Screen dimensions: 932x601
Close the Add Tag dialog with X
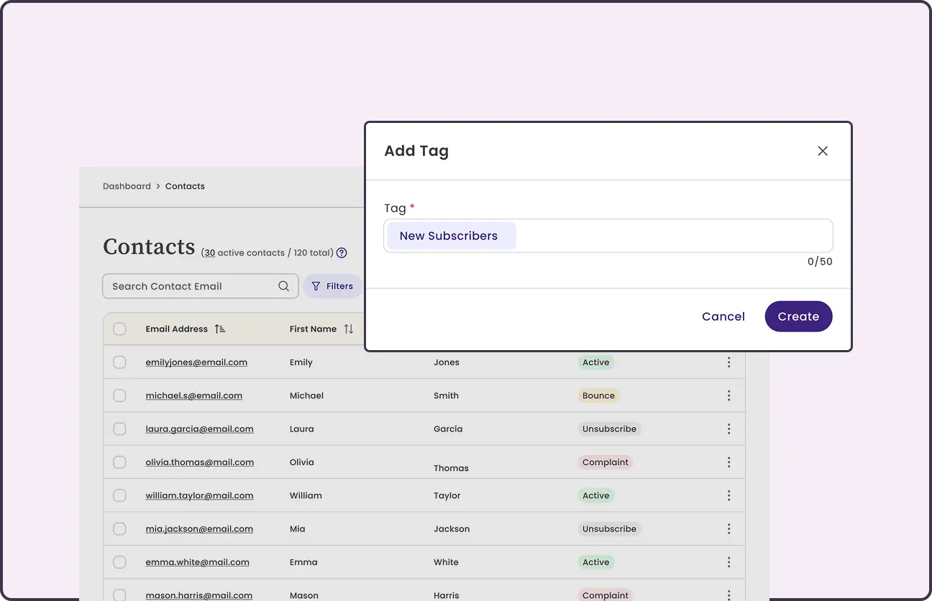(x=823, y=151)
